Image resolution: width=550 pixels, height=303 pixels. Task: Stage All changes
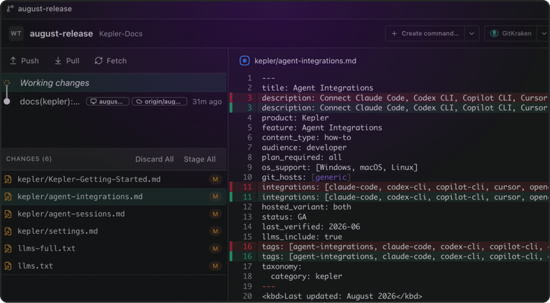coord(200,159)
